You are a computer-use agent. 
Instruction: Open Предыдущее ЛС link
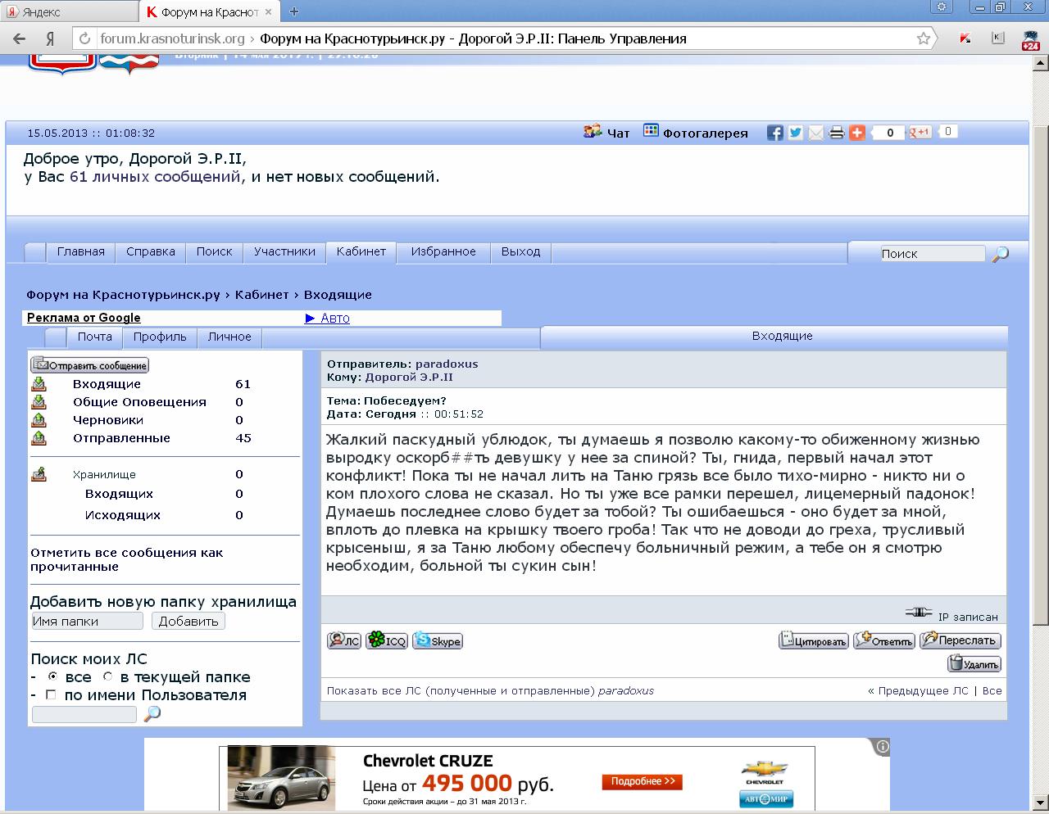[x=918, y=690]
